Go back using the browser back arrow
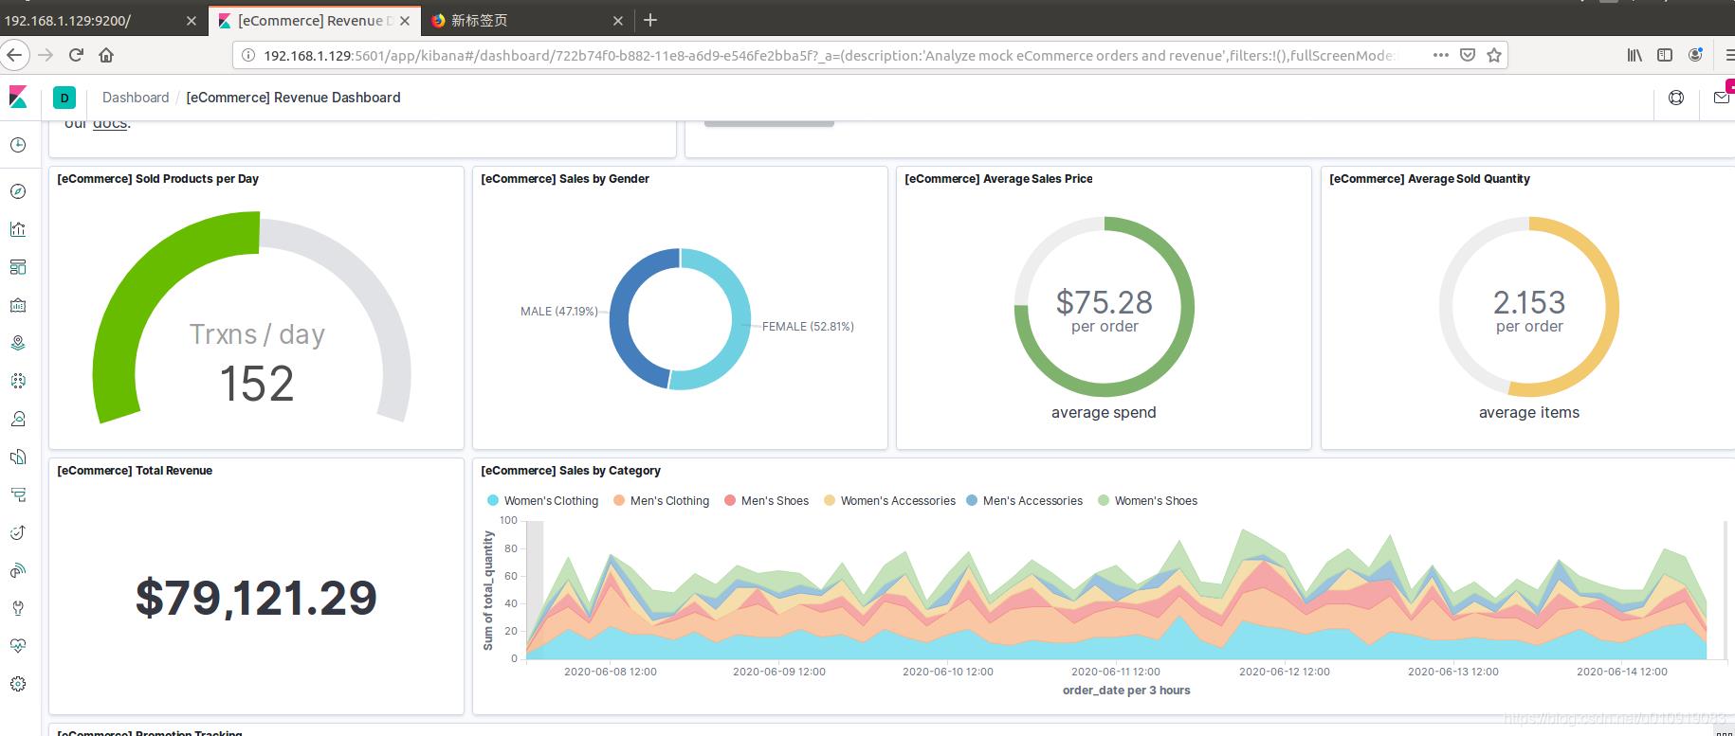The image size is (1735, 736). click(13, 55)
